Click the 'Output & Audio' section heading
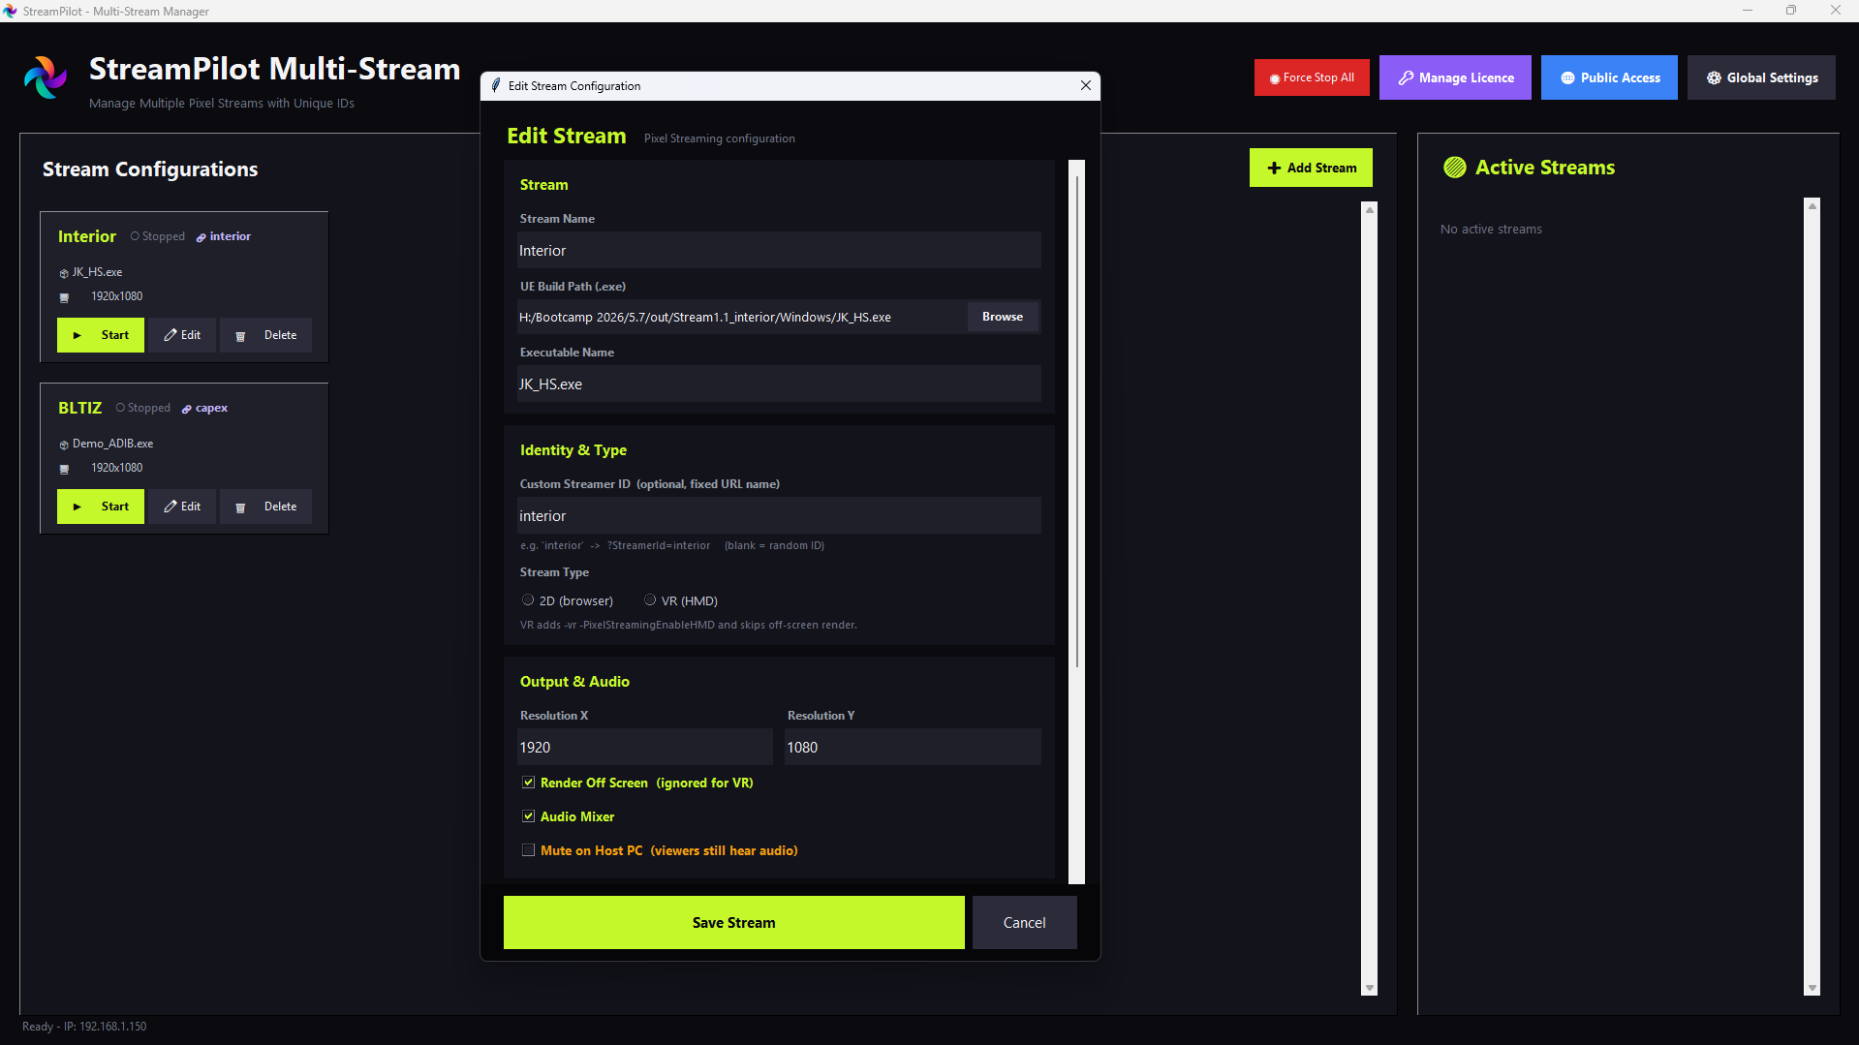 (574, 682)
